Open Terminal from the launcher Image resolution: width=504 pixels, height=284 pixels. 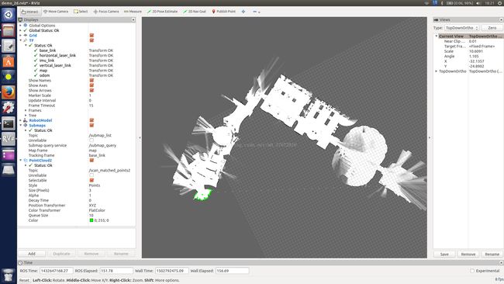click(x=9, y=123)
